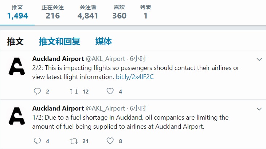Like the 1/2 fuel shortage tweet
This screenshot has height=149, width=266.
[110, 141]
